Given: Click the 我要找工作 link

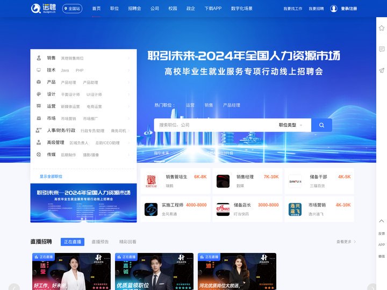Looking at the screenshot, I should [x=293, y=9].
